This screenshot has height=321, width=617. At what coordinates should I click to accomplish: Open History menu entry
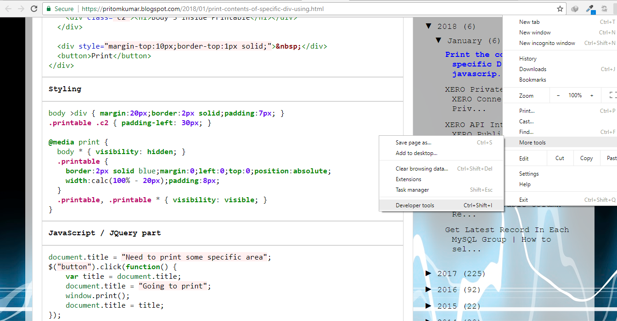pos(560,59)
